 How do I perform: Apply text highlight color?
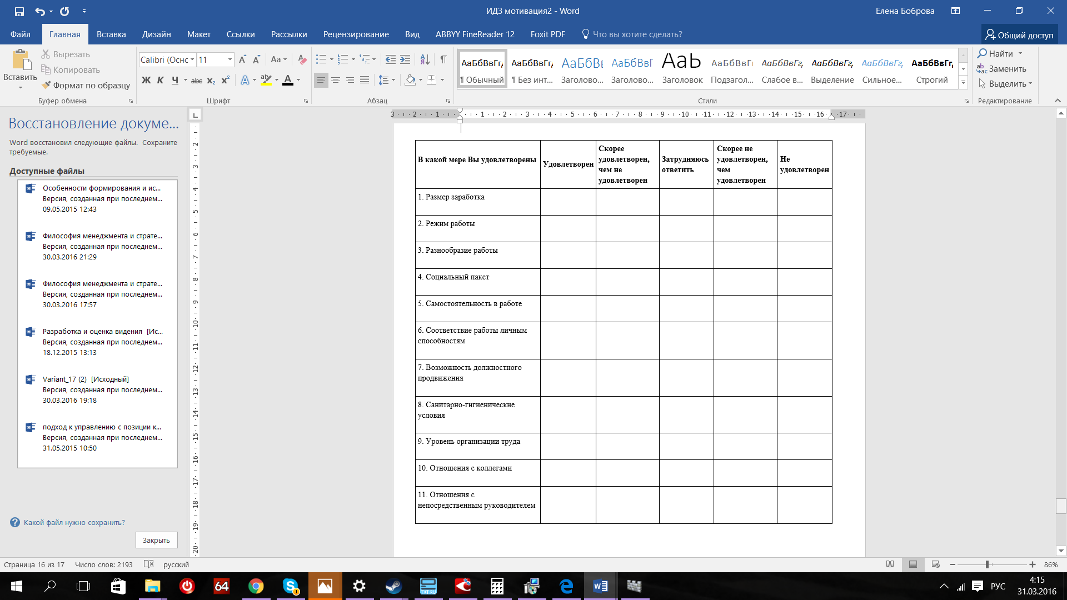coord(266,80)
